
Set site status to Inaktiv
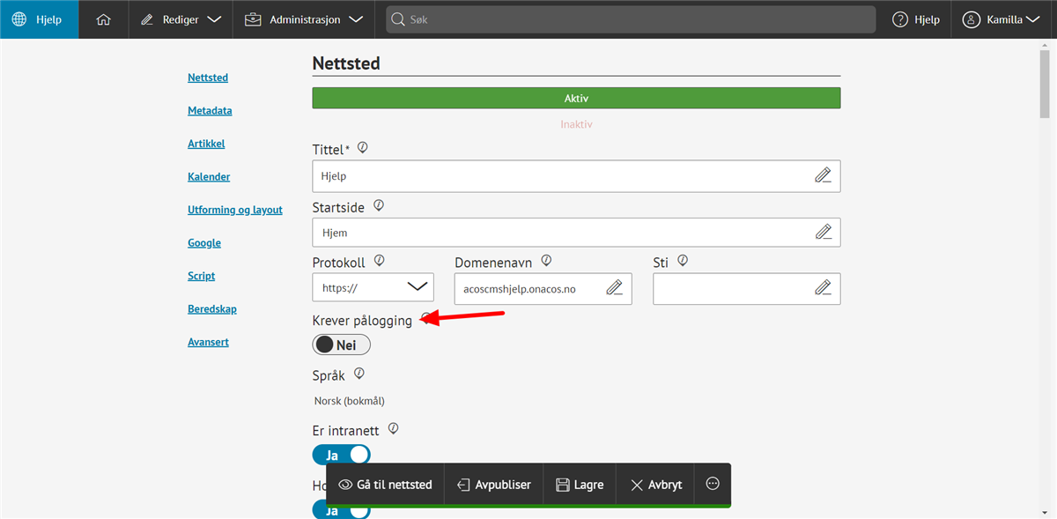click(576, 124)
